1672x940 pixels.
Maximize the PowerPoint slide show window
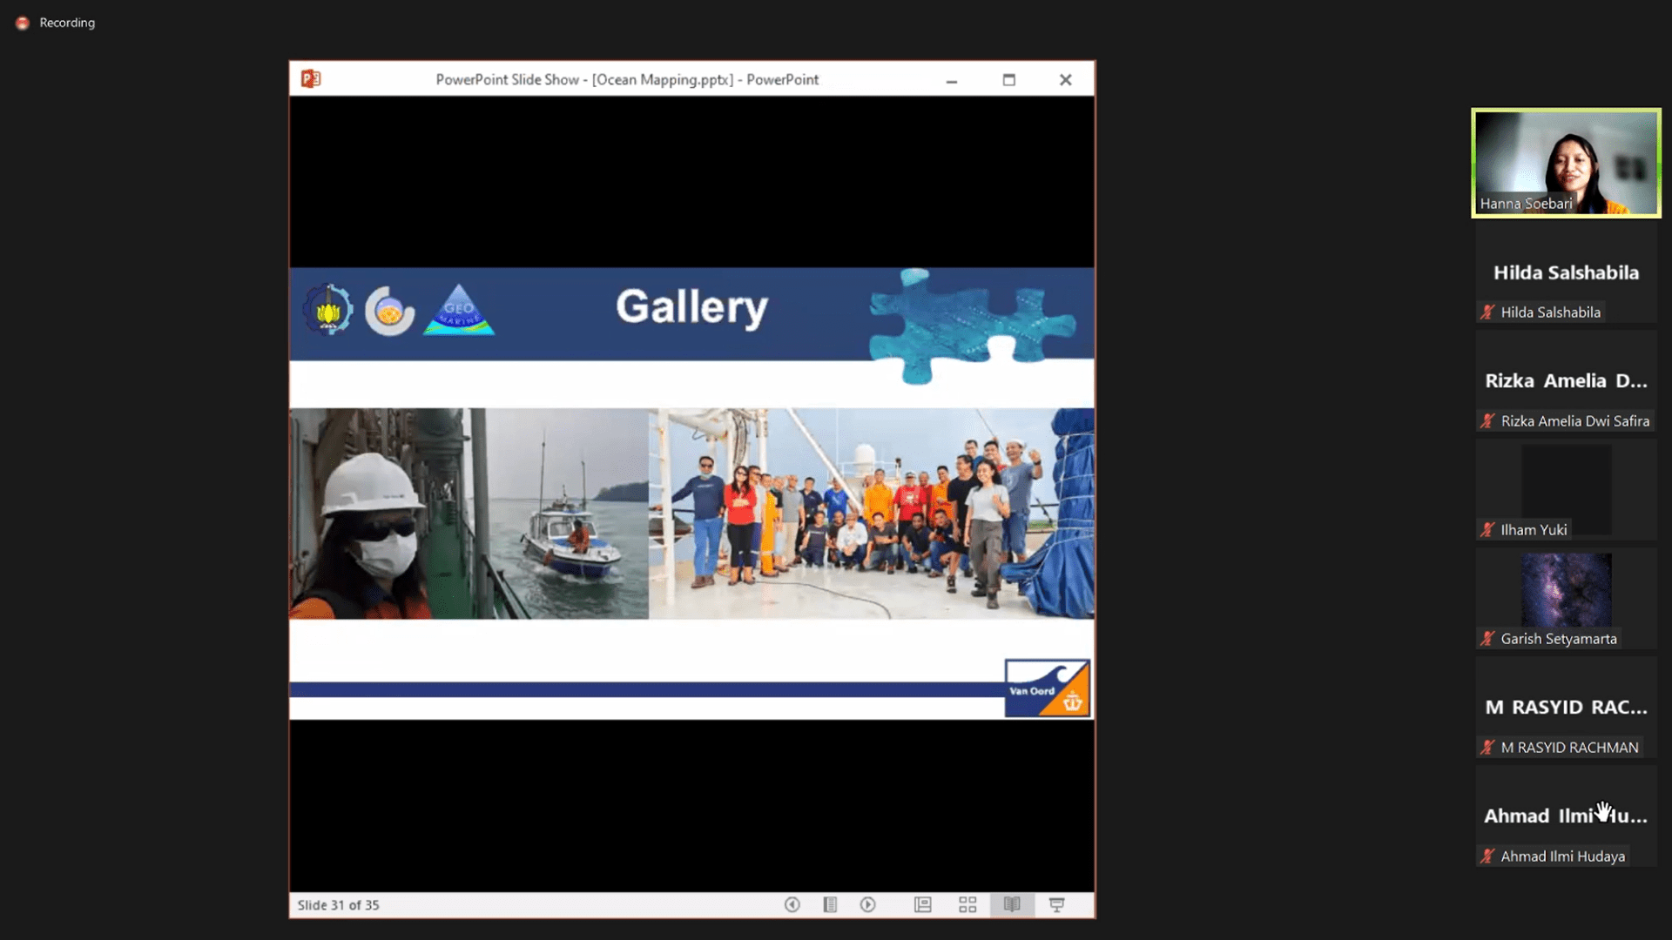point(1008,80)
